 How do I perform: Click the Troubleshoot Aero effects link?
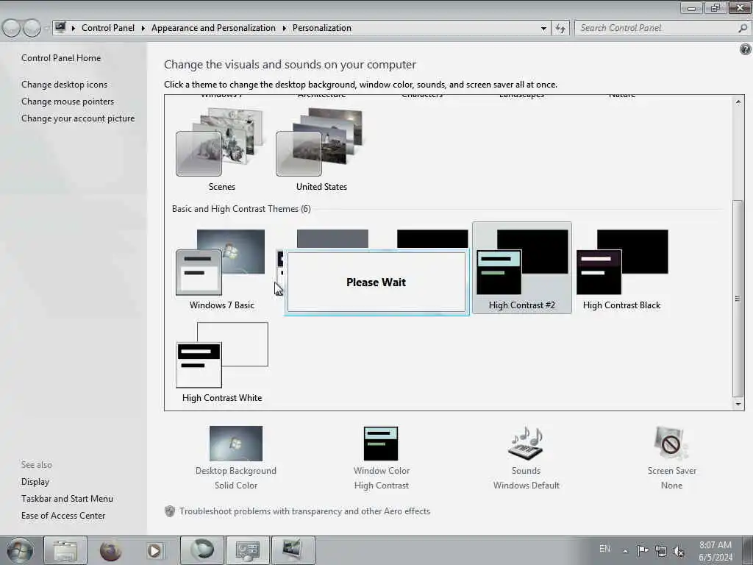point(304,511)
